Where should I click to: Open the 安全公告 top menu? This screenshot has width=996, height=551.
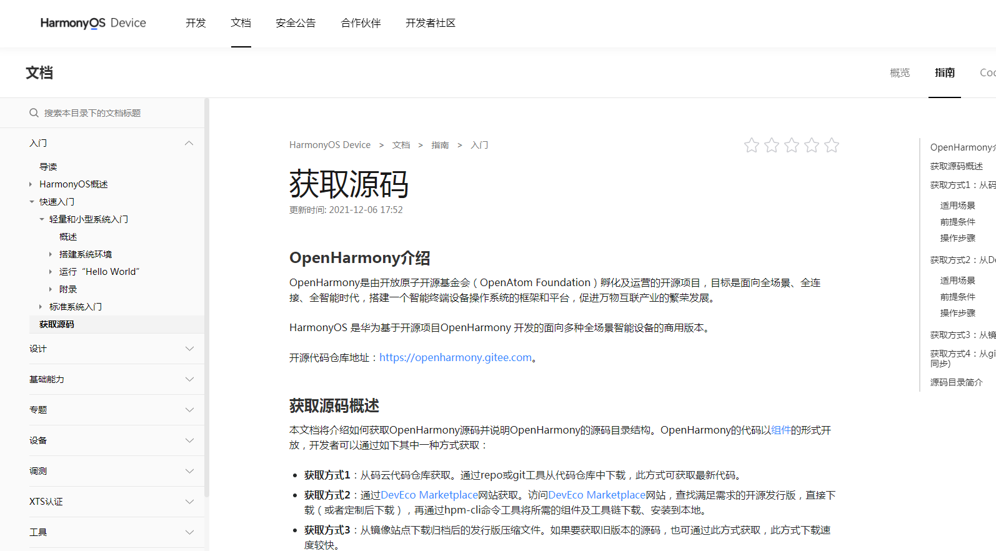(296, 23)
